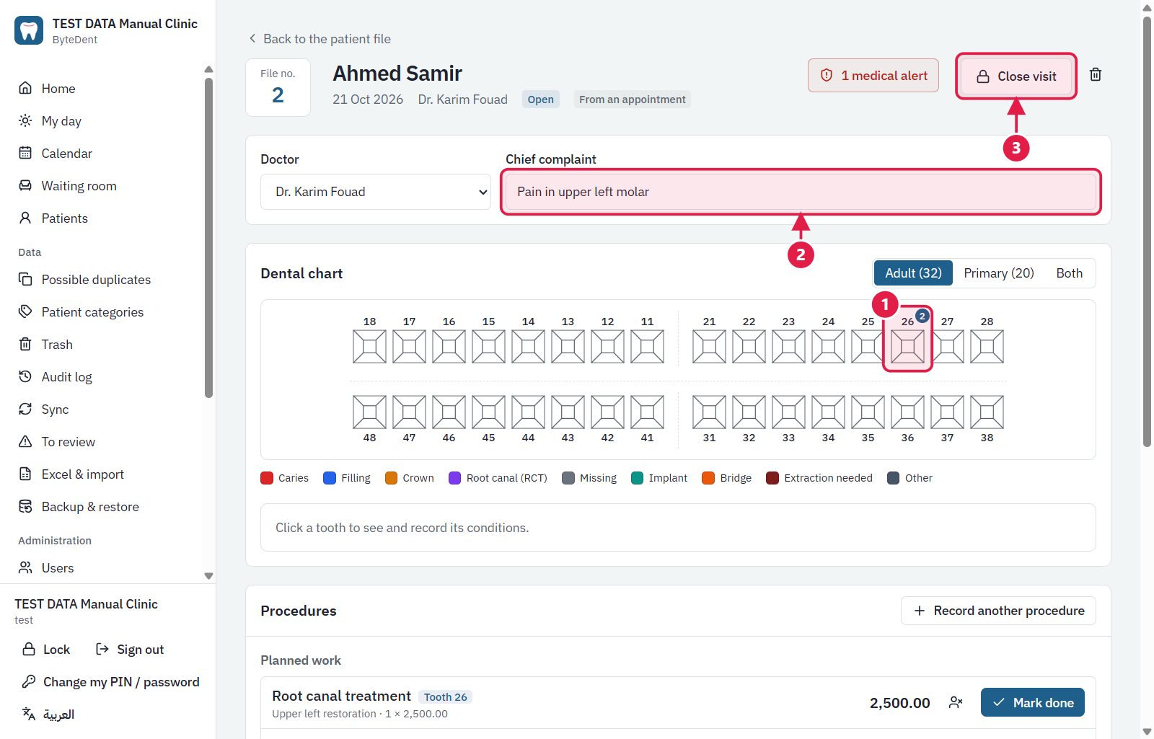
Task: Select tooth 36 in the chart
Action: point(907,412)
